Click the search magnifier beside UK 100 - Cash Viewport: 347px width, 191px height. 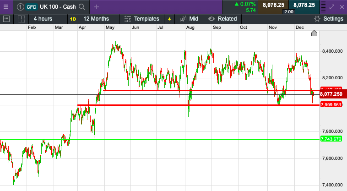click(x=82, y=7)
